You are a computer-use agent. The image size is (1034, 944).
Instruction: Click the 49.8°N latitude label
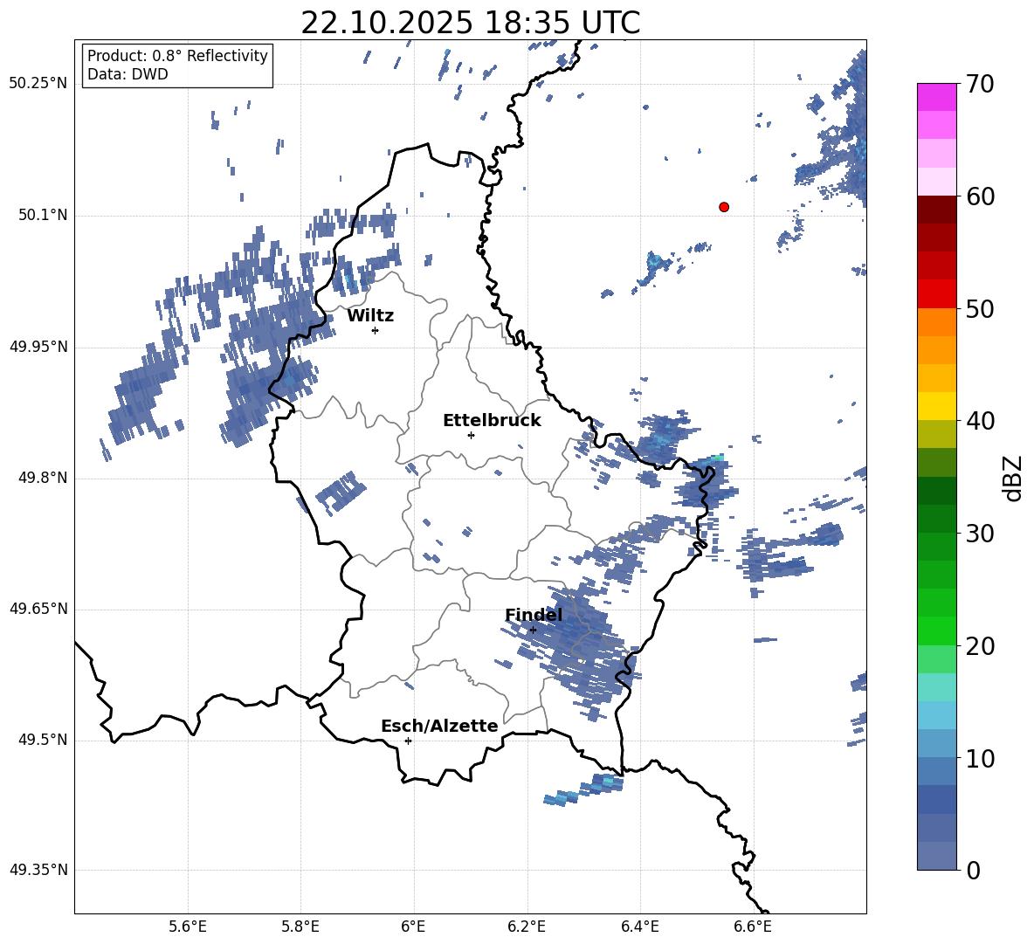tap(42, 478)
